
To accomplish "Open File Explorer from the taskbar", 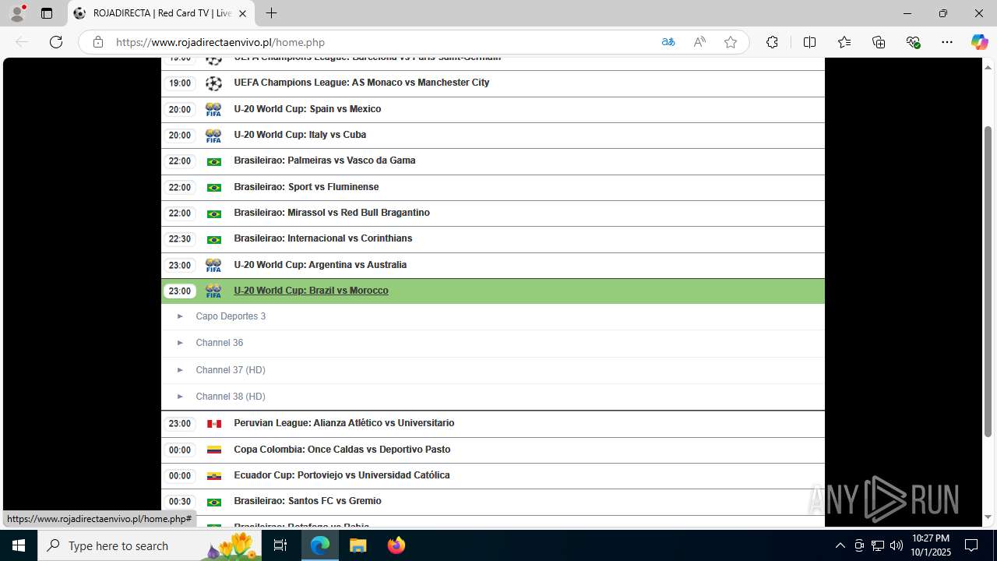I will click(358, 545).
